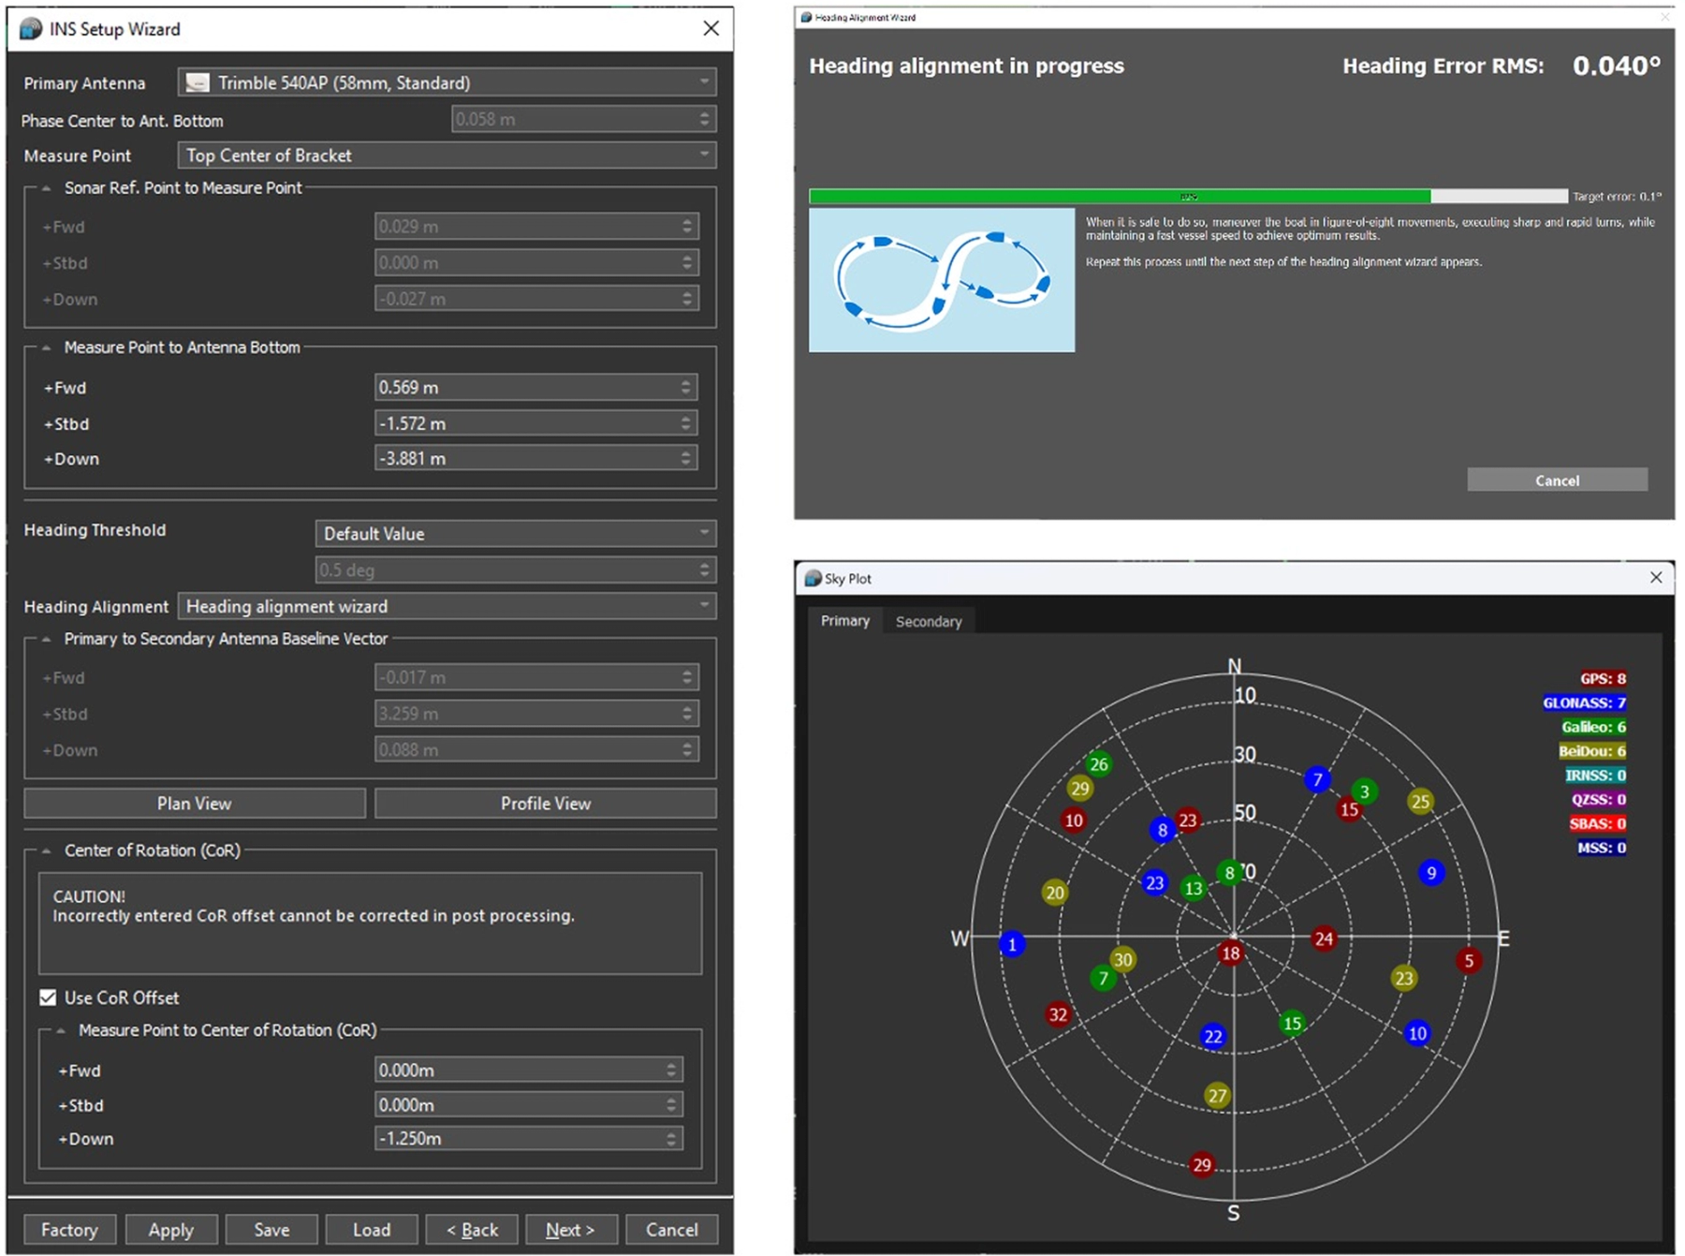Collapse Measure Point to Antenna Bottom group
Viewport: 1685px width, 1256px height.
tap(46, 347)
